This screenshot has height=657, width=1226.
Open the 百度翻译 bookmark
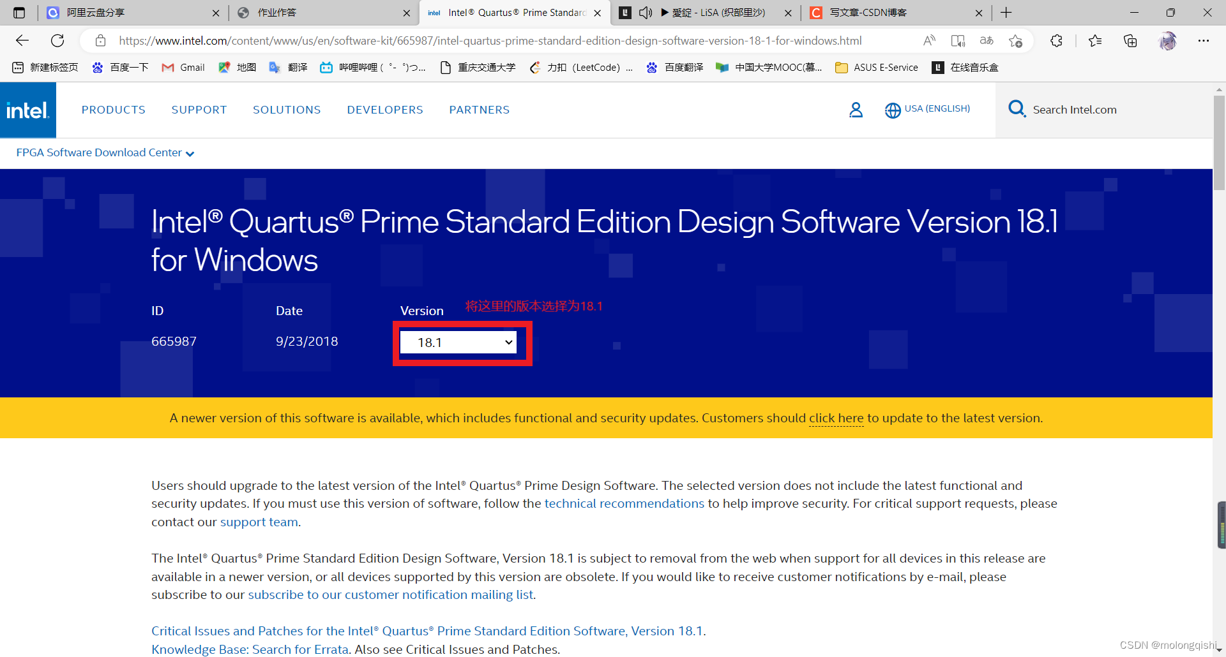coord(674,68)
